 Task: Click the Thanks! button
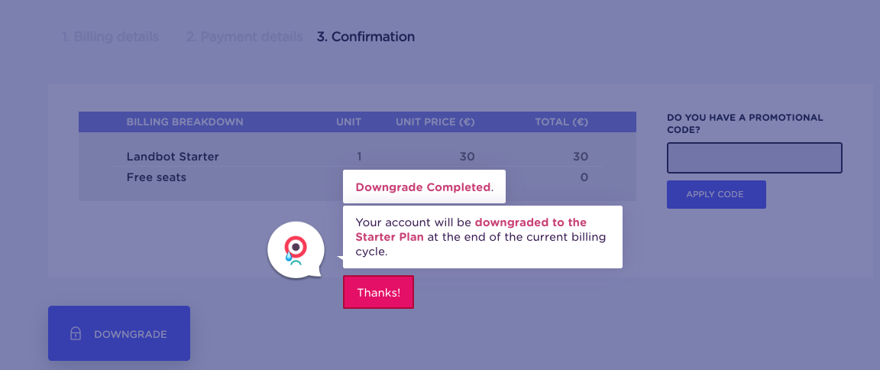pos(378,292)
